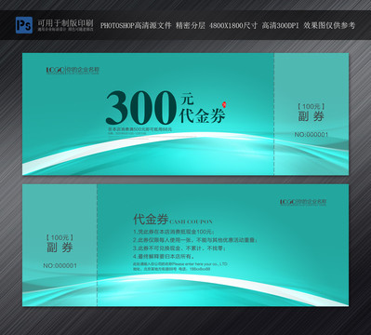This screenshot has height=335, width=371.
Task: Click the blue Ps Photoshop icon
Action: [24, 25]
